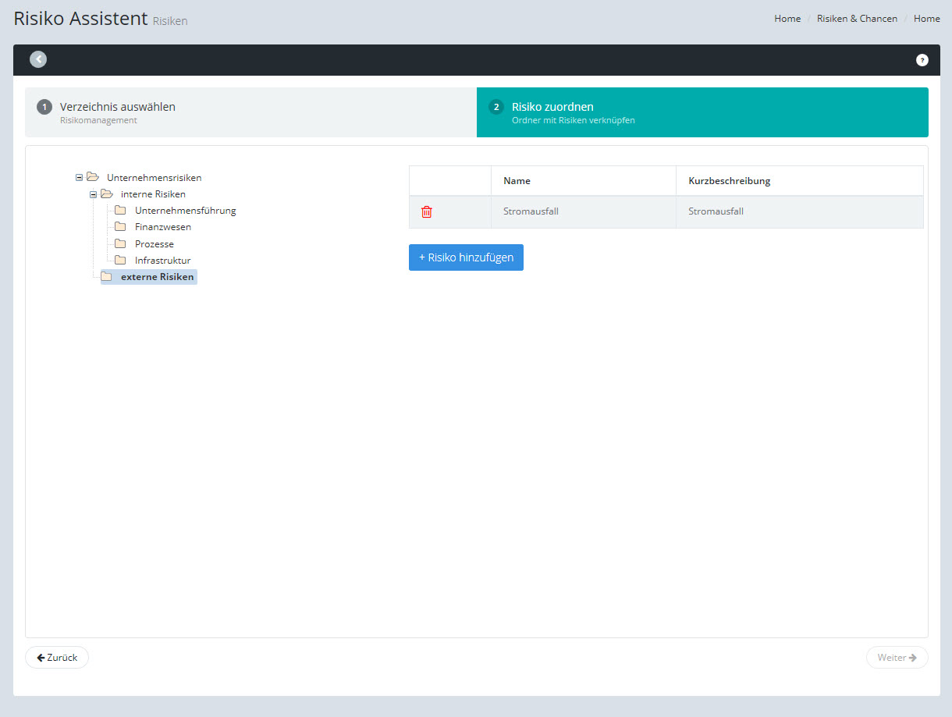The image size is (952, 717).
Task: Collapse the Unternehmensrisiken tree node
Action: (x=79, y=177)
